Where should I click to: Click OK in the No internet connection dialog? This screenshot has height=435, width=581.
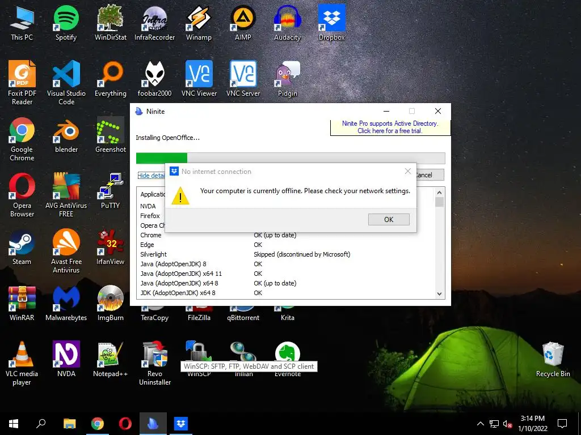(x=389, y=219)
